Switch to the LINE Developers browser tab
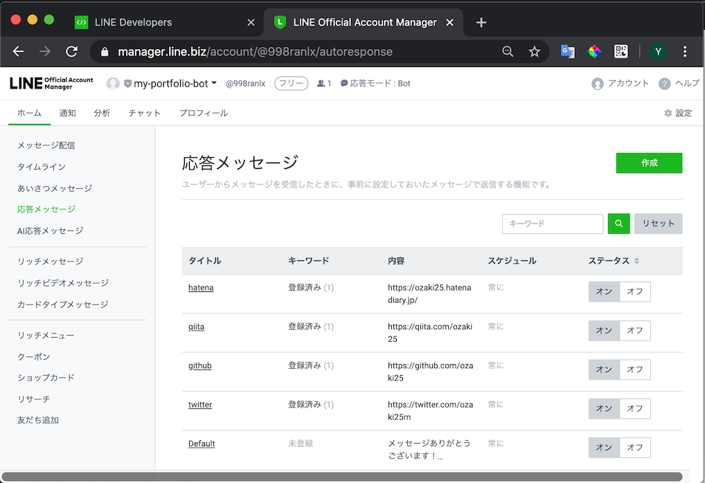705x483 pixels. point(166,22)
